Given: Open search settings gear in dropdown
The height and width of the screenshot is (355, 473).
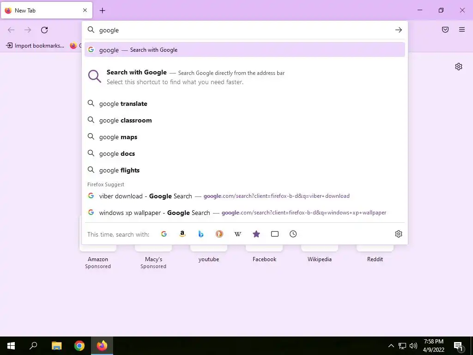Looking at the screenshot, I should point(399,234).
